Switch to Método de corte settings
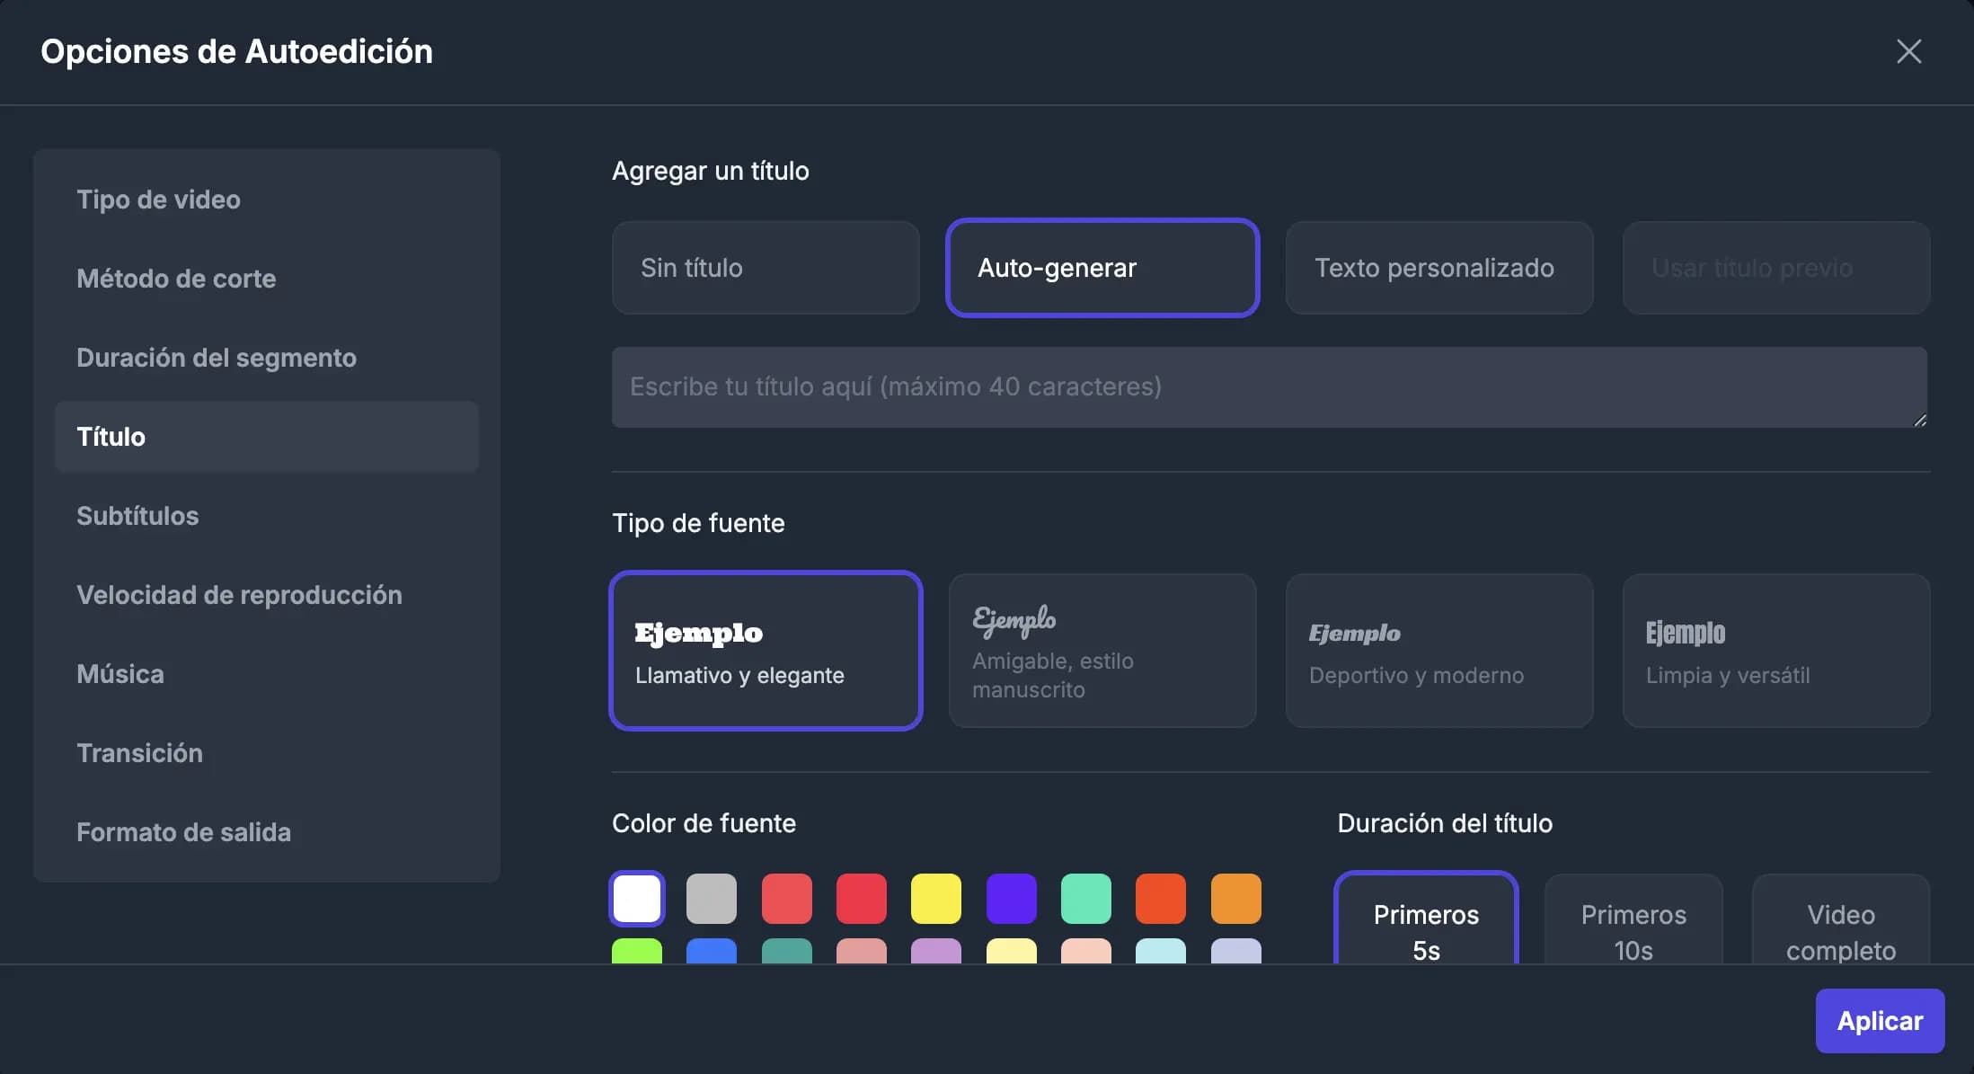This screenshot has width=1974, height=1074. pyautogui.click(x=176, y=279)
